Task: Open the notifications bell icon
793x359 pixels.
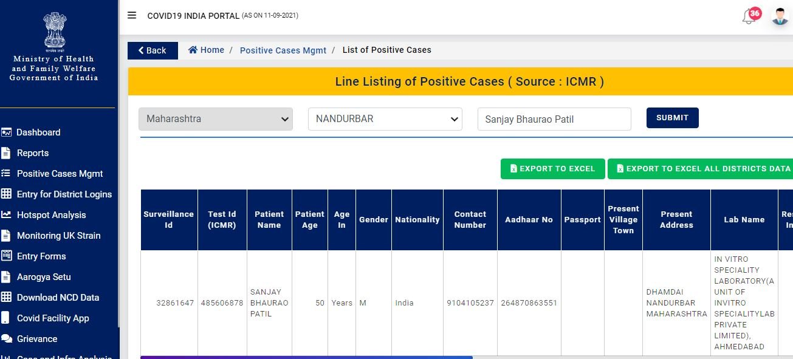Action: click(749, 18)
